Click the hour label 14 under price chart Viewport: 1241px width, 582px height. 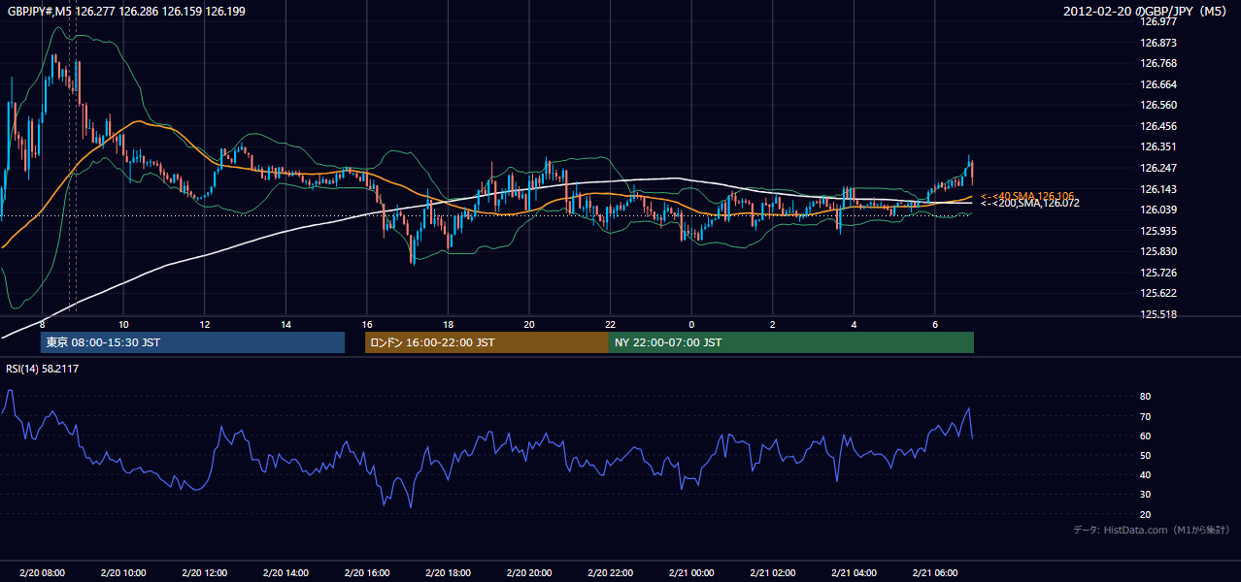(x=285, y=324)
